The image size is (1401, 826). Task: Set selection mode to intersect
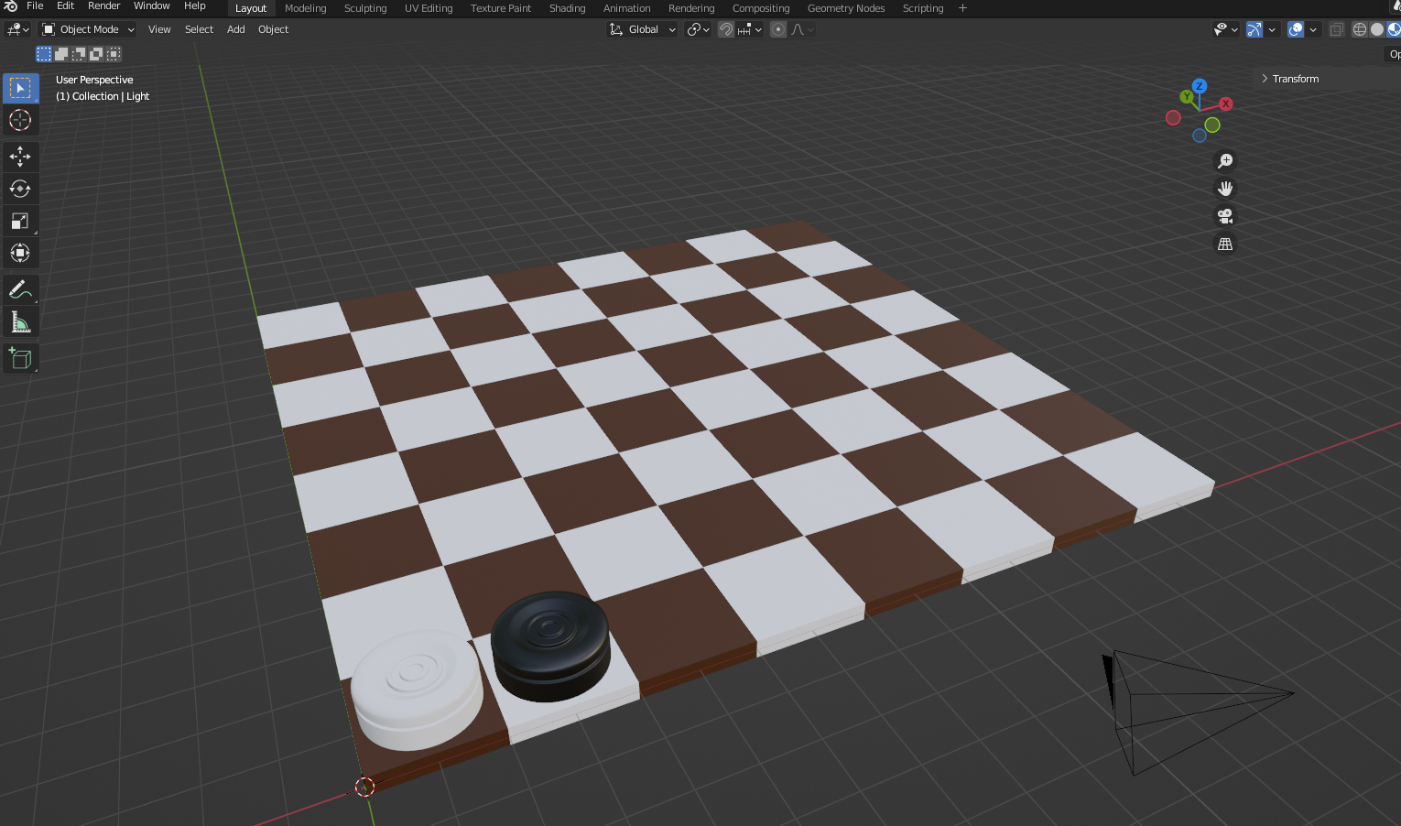(114, 54)
